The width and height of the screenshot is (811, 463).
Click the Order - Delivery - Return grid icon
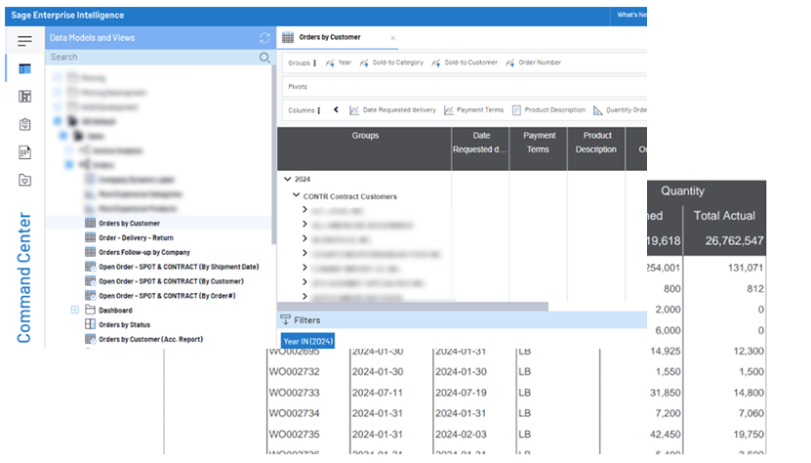[x=90, y=237]
